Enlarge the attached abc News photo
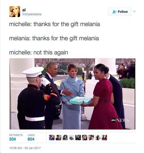The width and height of the screenshot is (144, 153). tap(72, 94)
